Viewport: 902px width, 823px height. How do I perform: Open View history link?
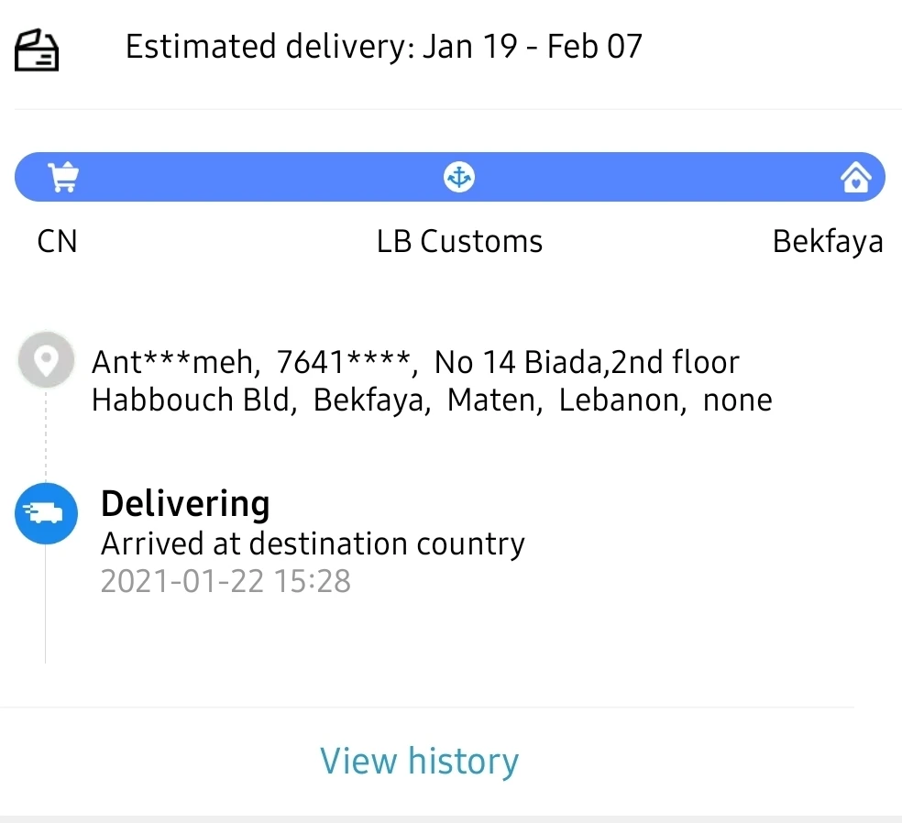pos(419,761)
